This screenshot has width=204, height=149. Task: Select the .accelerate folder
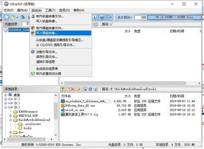tap(32, 124)
